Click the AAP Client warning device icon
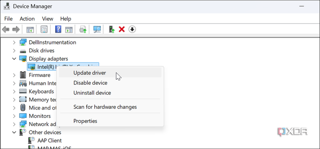Viewport: 320px width, 149px height. (x=32, y=140)
